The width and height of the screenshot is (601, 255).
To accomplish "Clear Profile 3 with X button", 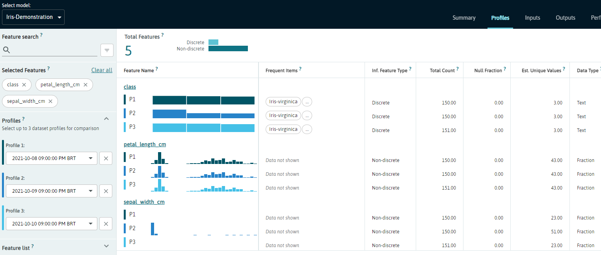I will click(x=106, y=224).
